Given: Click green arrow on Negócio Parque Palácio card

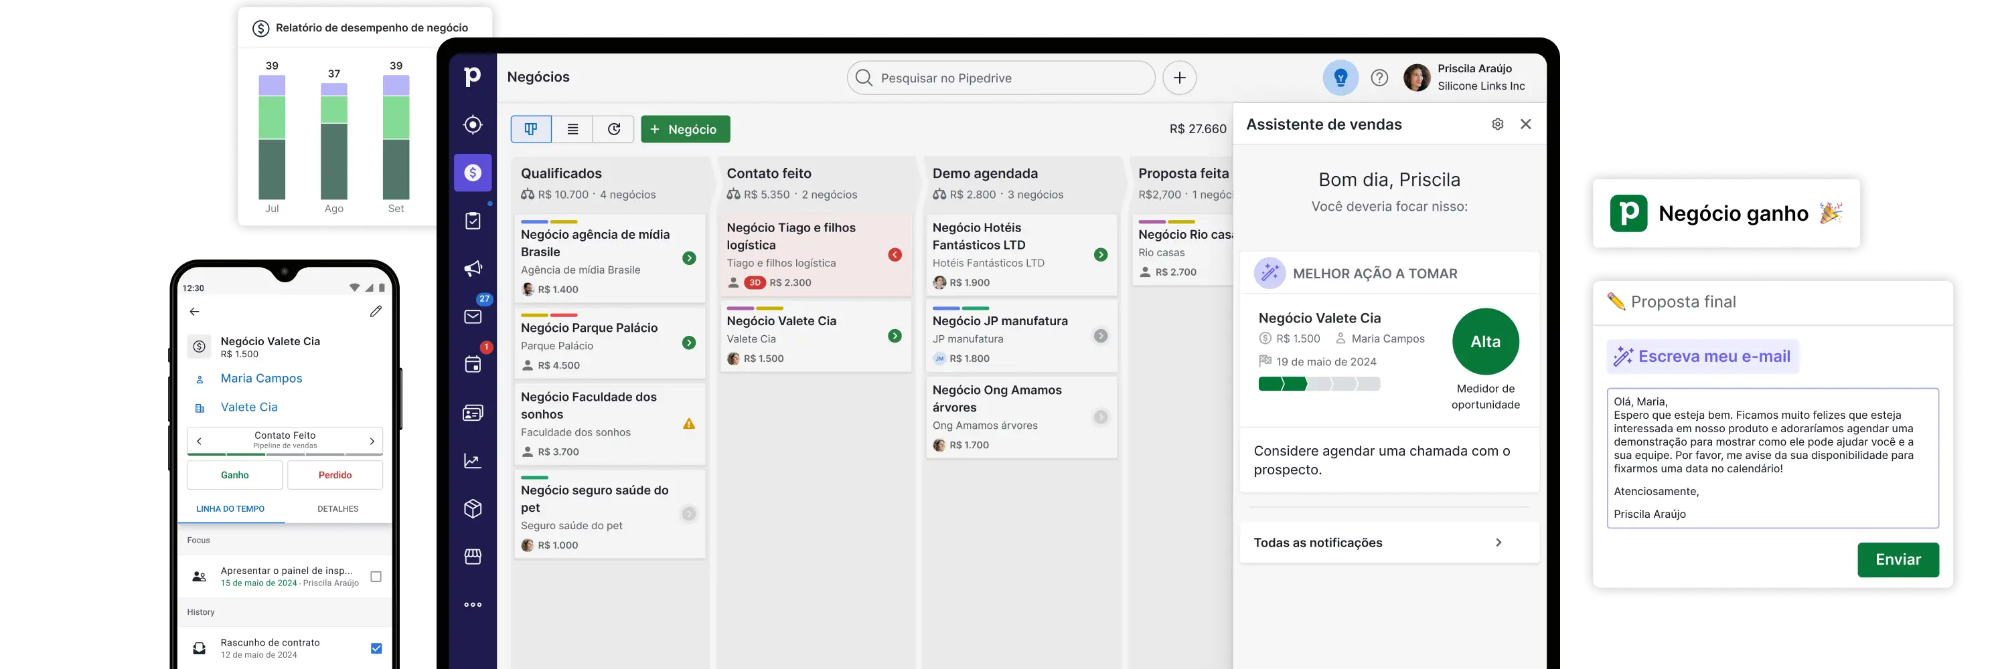Looking at the screenshot, I should pos(689,343).
